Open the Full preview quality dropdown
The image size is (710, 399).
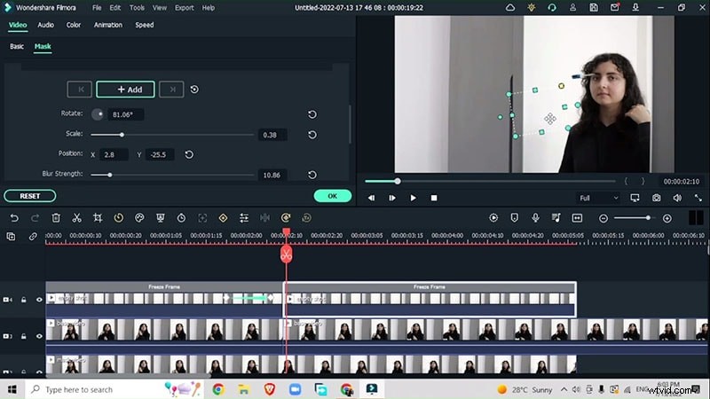tap(598, 198)
